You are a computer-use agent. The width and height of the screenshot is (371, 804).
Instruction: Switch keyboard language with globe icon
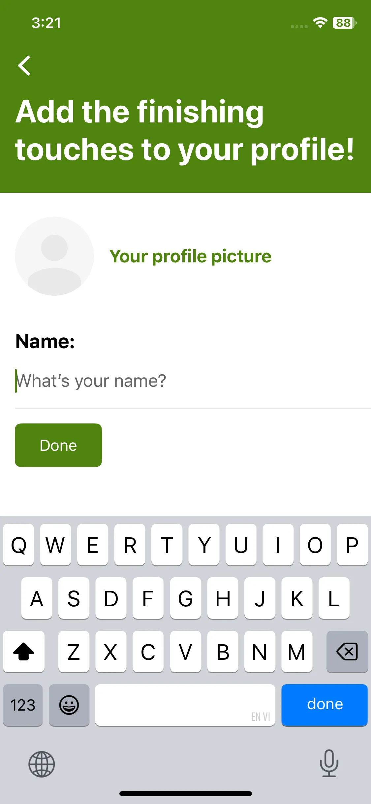coord(42,764)
